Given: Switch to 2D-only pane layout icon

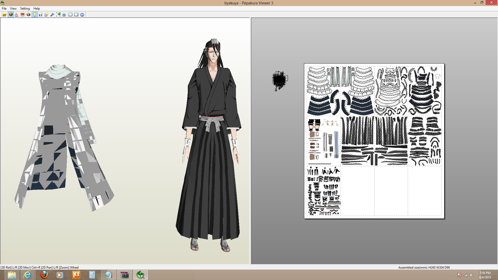Looking at the screenshot, I should [75, 15].
